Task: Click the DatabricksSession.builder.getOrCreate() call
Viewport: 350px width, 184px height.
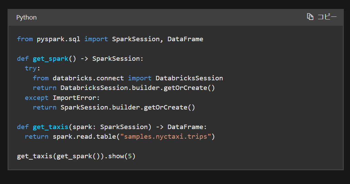Action: click(x=137, y=88)
